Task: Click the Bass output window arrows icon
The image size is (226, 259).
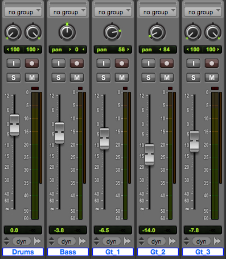Action: [x=83, y=241]
